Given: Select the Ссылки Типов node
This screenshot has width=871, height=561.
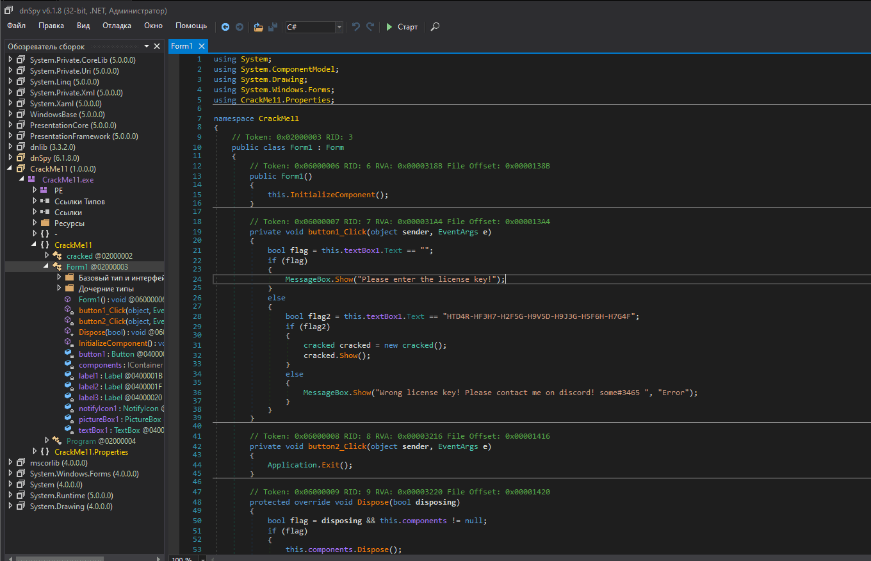Looking at the screenshot, I should tap(79, 201).
